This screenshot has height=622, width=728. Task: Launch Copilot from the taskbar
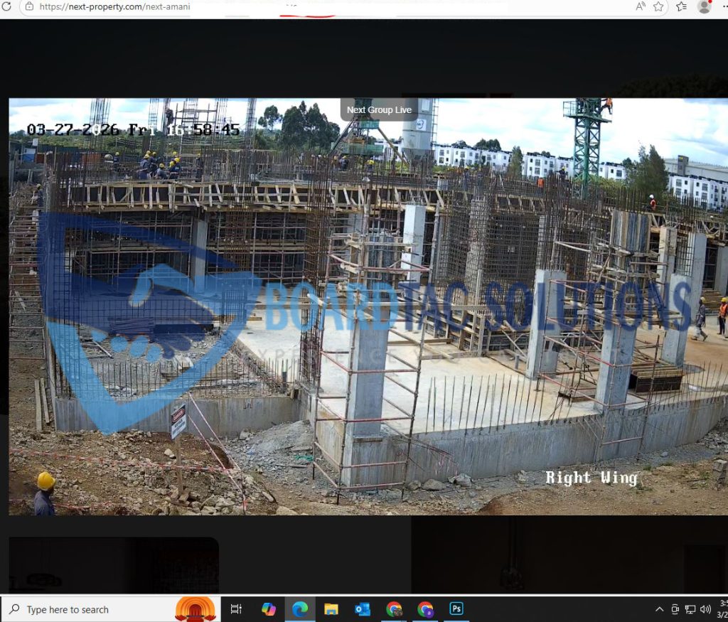click(269, 609)
